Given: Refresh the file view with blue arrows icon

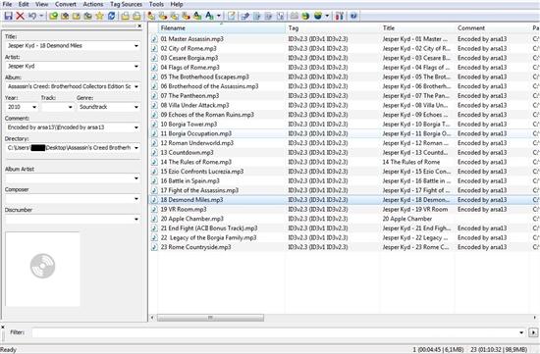Looking at the screenshot, I should click(111, 16).
